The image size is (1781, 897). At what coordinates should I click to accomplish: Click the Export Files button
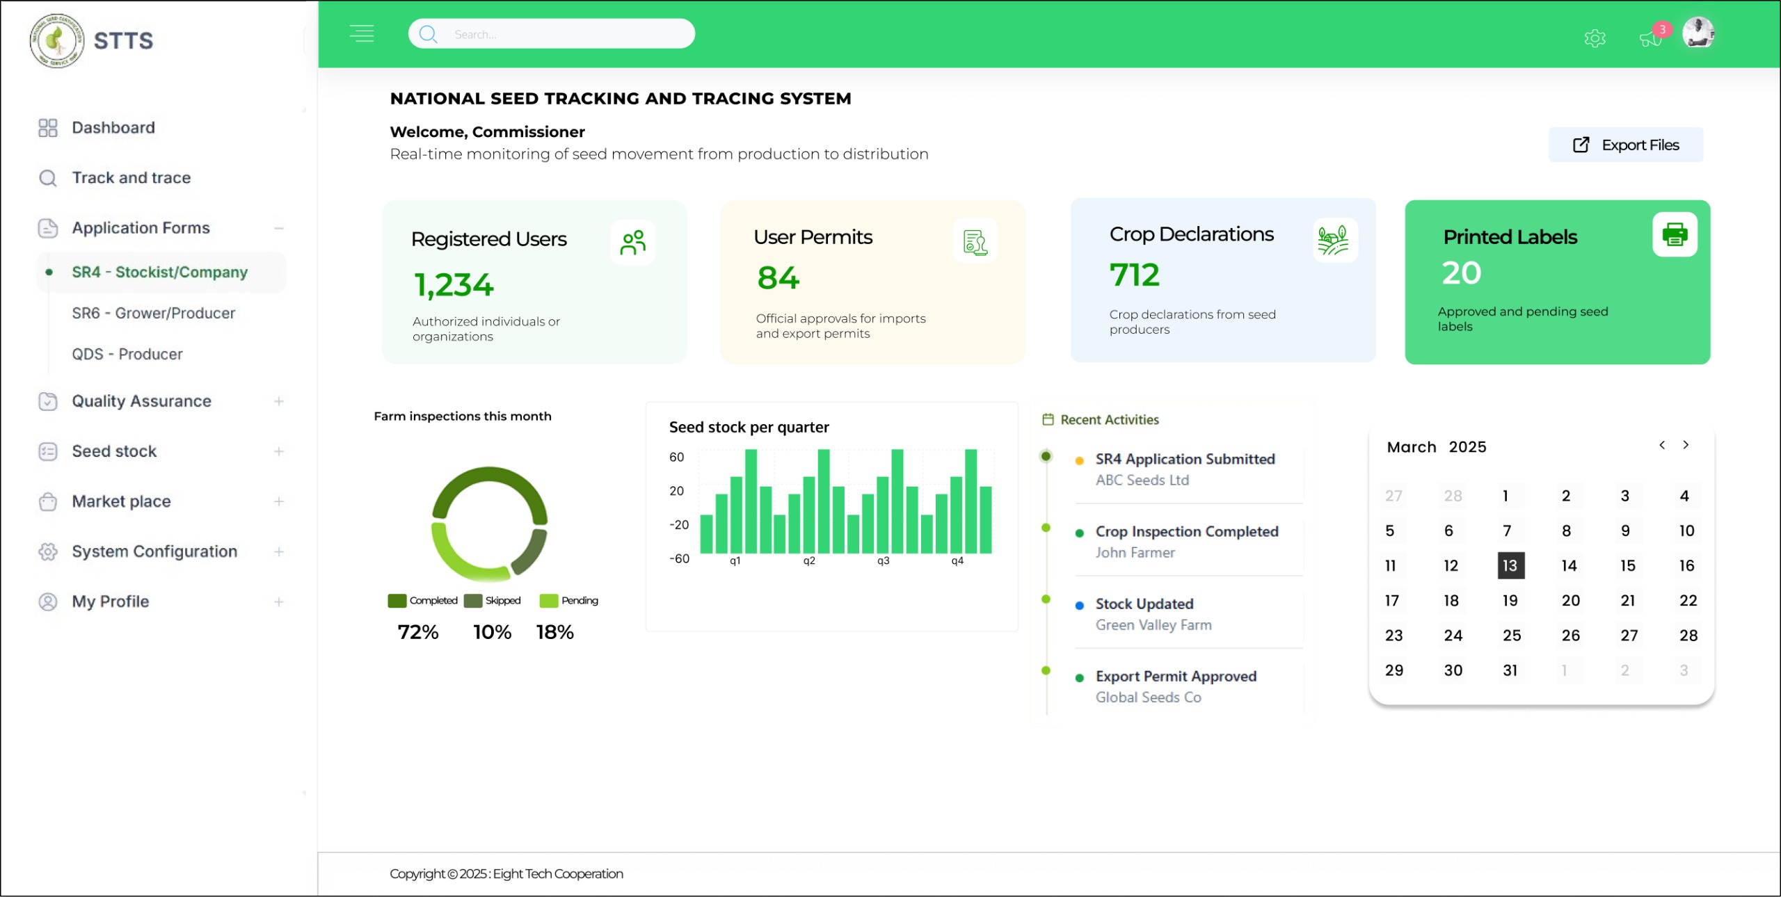1625,145
